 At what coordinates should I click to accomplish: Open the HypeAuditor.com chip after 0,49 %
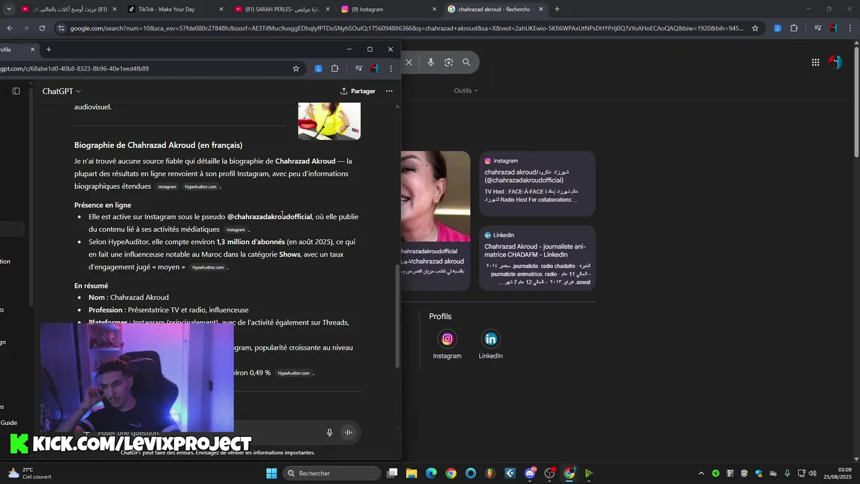point(294,373)
